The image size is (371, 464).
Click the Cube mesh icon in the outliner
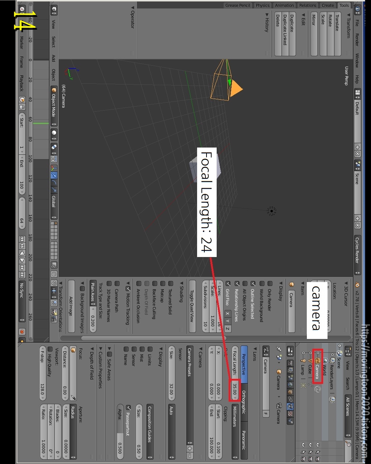[x=310, y=361]
